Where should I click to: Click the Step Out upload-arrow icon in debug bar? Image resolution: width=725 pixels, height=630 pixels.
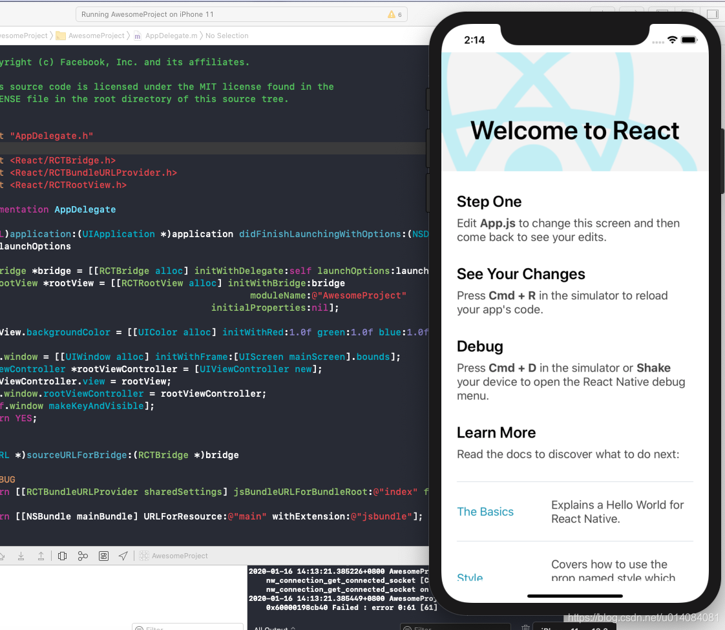[x=41, y=556]
